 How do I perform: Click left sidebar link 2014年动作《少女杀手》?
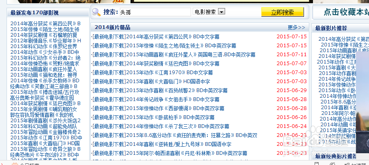point(45,52)
